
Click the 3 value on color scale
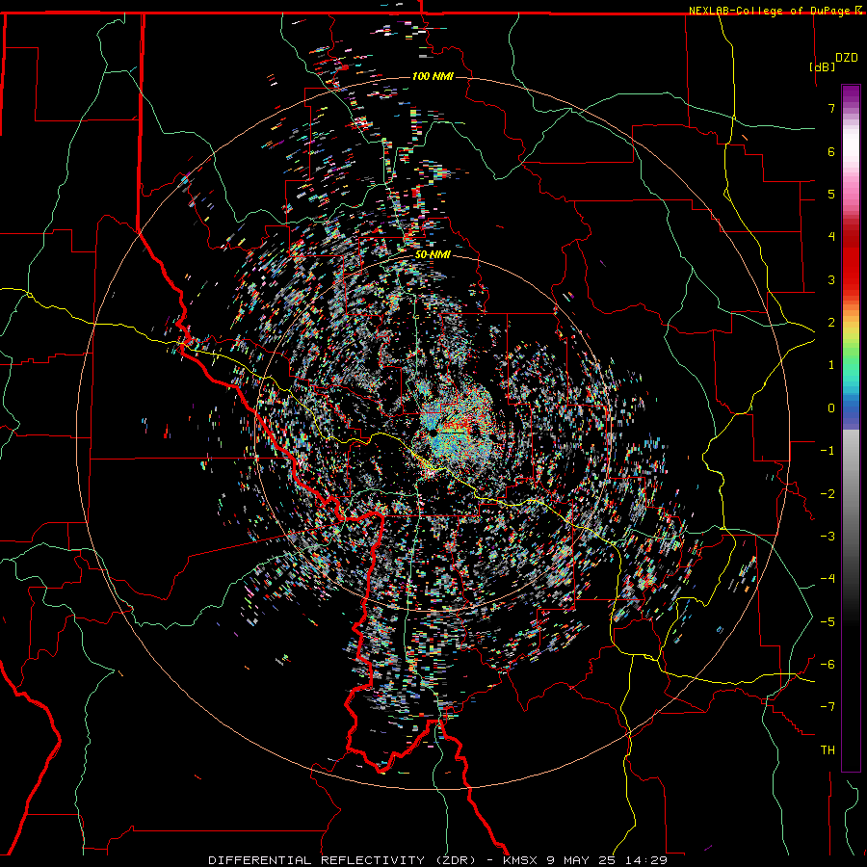pos(831,279)
